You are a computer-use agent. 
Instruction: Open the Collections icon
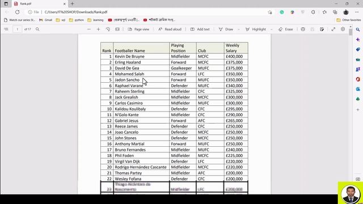[x=335, y=12]
